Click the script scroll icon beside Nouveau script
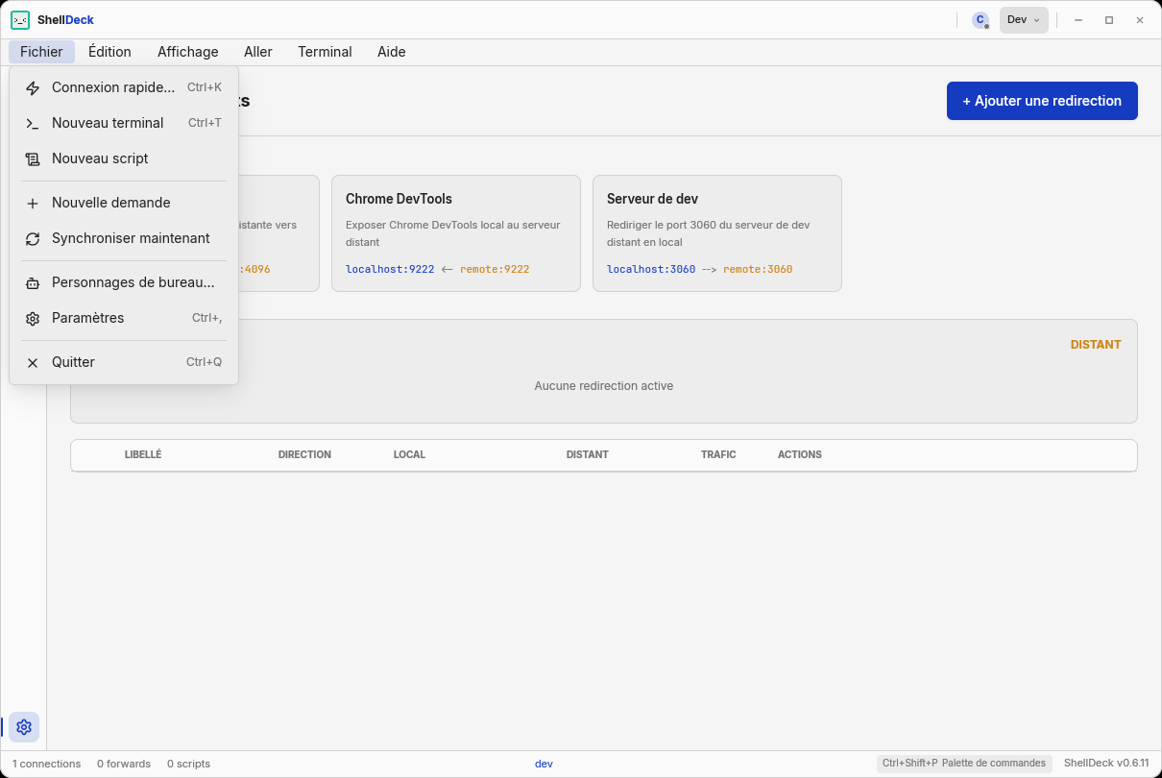1162x778 pixels. [x=33, y=158]
